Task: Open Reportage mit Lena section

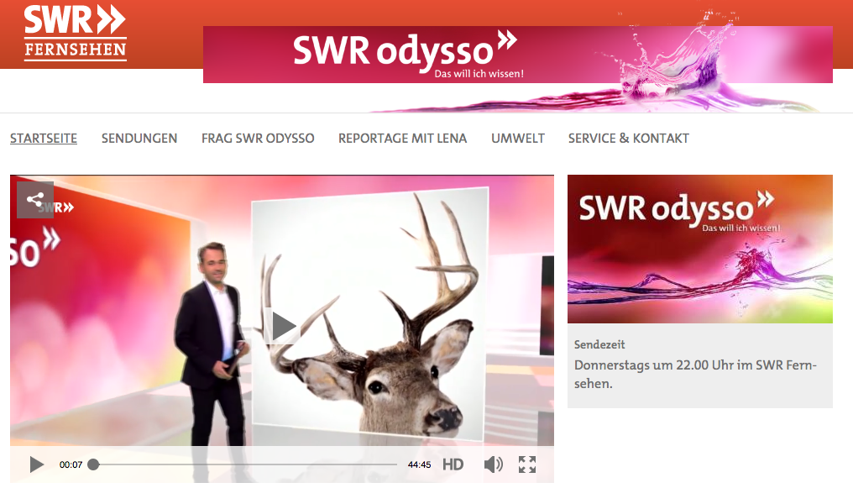Action: 402,139
